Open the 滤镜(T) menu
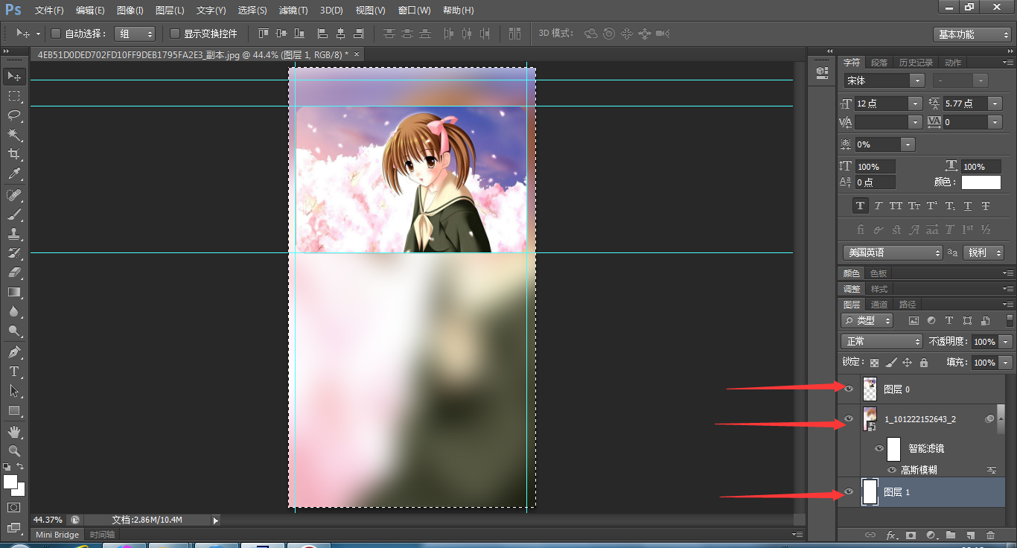This screenshot has height=548, width=1017. 293,10
